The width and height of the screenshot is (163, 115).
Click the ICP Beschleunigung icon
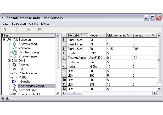15,52
